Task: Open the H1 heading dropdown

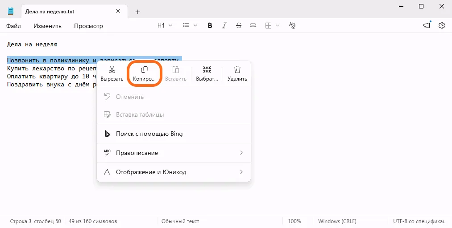Action: (165, 25)
